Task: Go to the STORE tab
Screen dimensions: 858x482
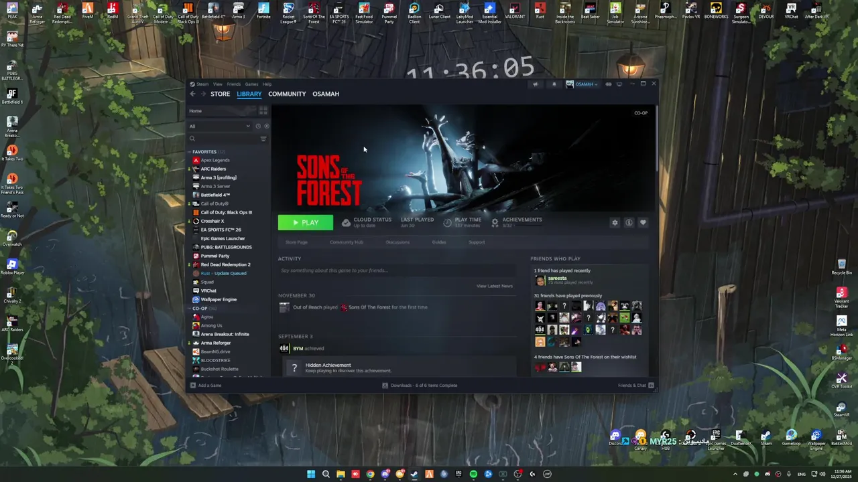Action: tap(220, 94)
